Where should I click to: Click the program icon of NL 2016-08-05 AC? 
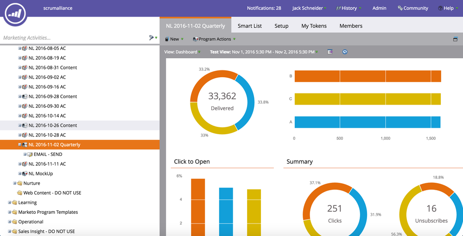click(25, 48)
